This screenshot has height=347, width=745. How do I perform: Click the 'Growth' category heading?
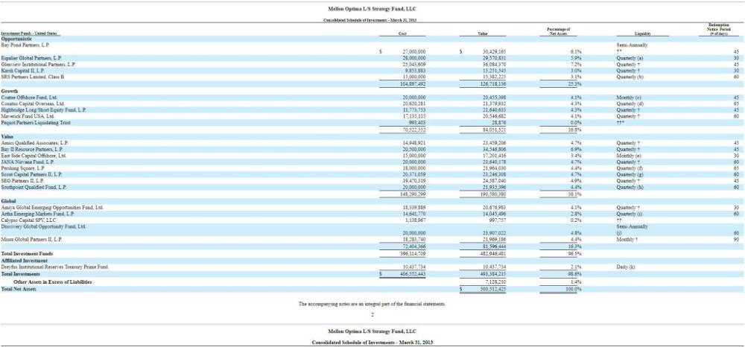(x=10, y=91)
